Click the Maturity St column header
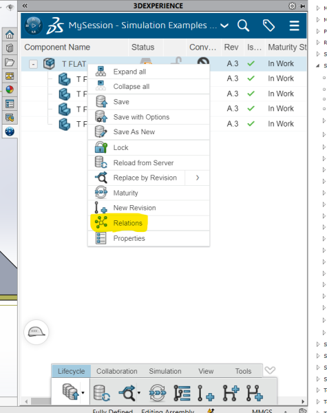The image size is (327, 413). (x=286, y=47)
